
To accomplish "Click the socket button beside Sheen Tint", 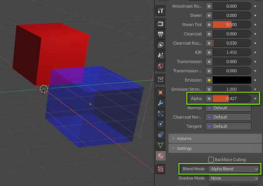I will tap(209, 25).
